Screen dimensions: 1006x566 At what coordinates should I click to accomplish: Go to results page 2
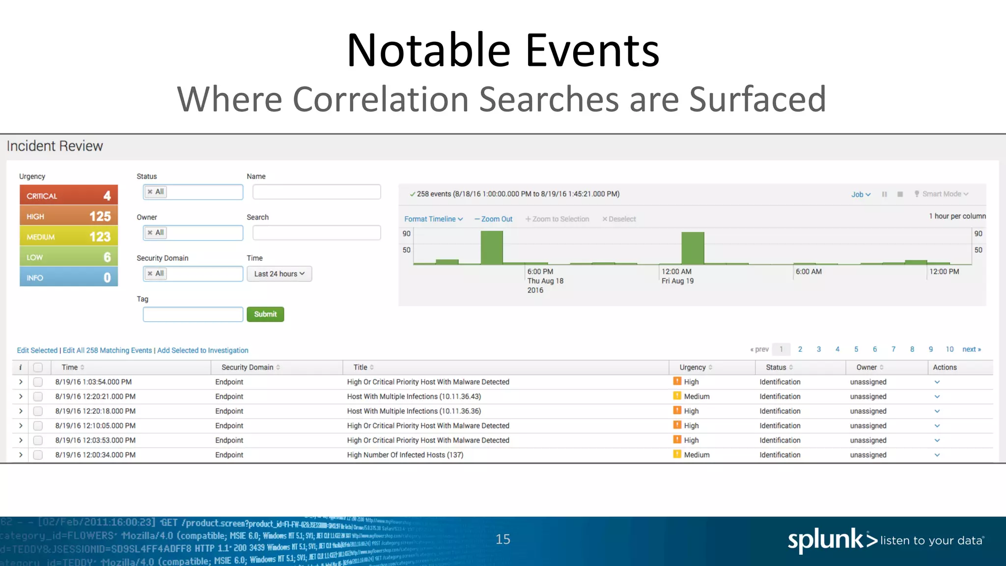pos(800,349)
